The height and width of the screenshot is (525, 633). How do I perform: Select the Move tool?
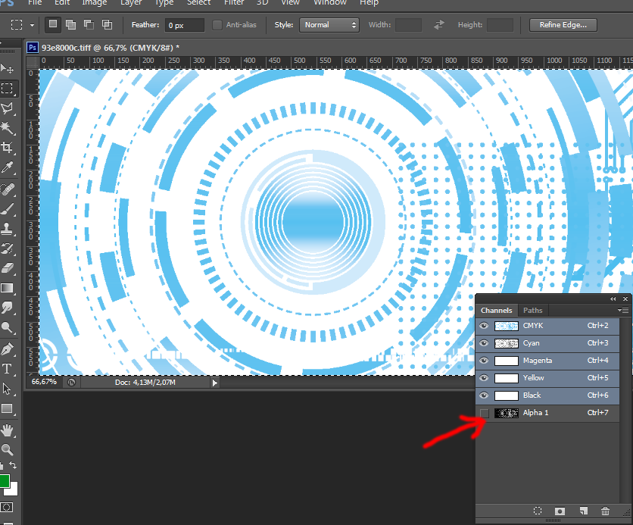click(8, 68)
